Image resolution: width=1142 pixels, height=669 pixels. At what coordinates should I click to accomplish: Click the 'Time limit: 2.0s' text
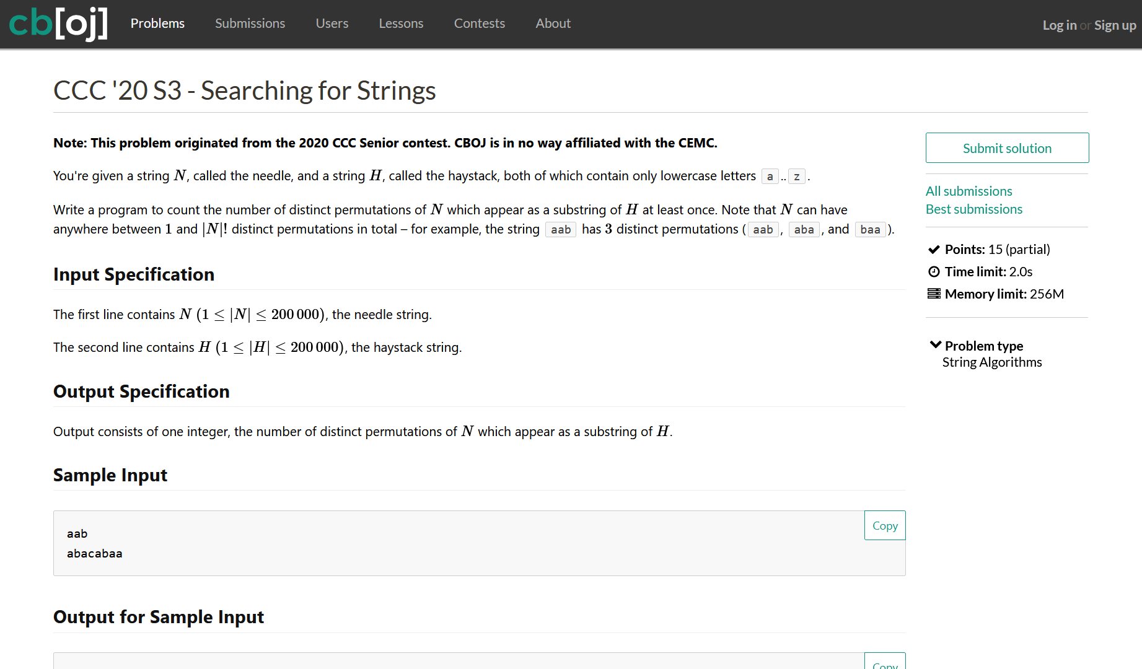click(x=988, y=272)
